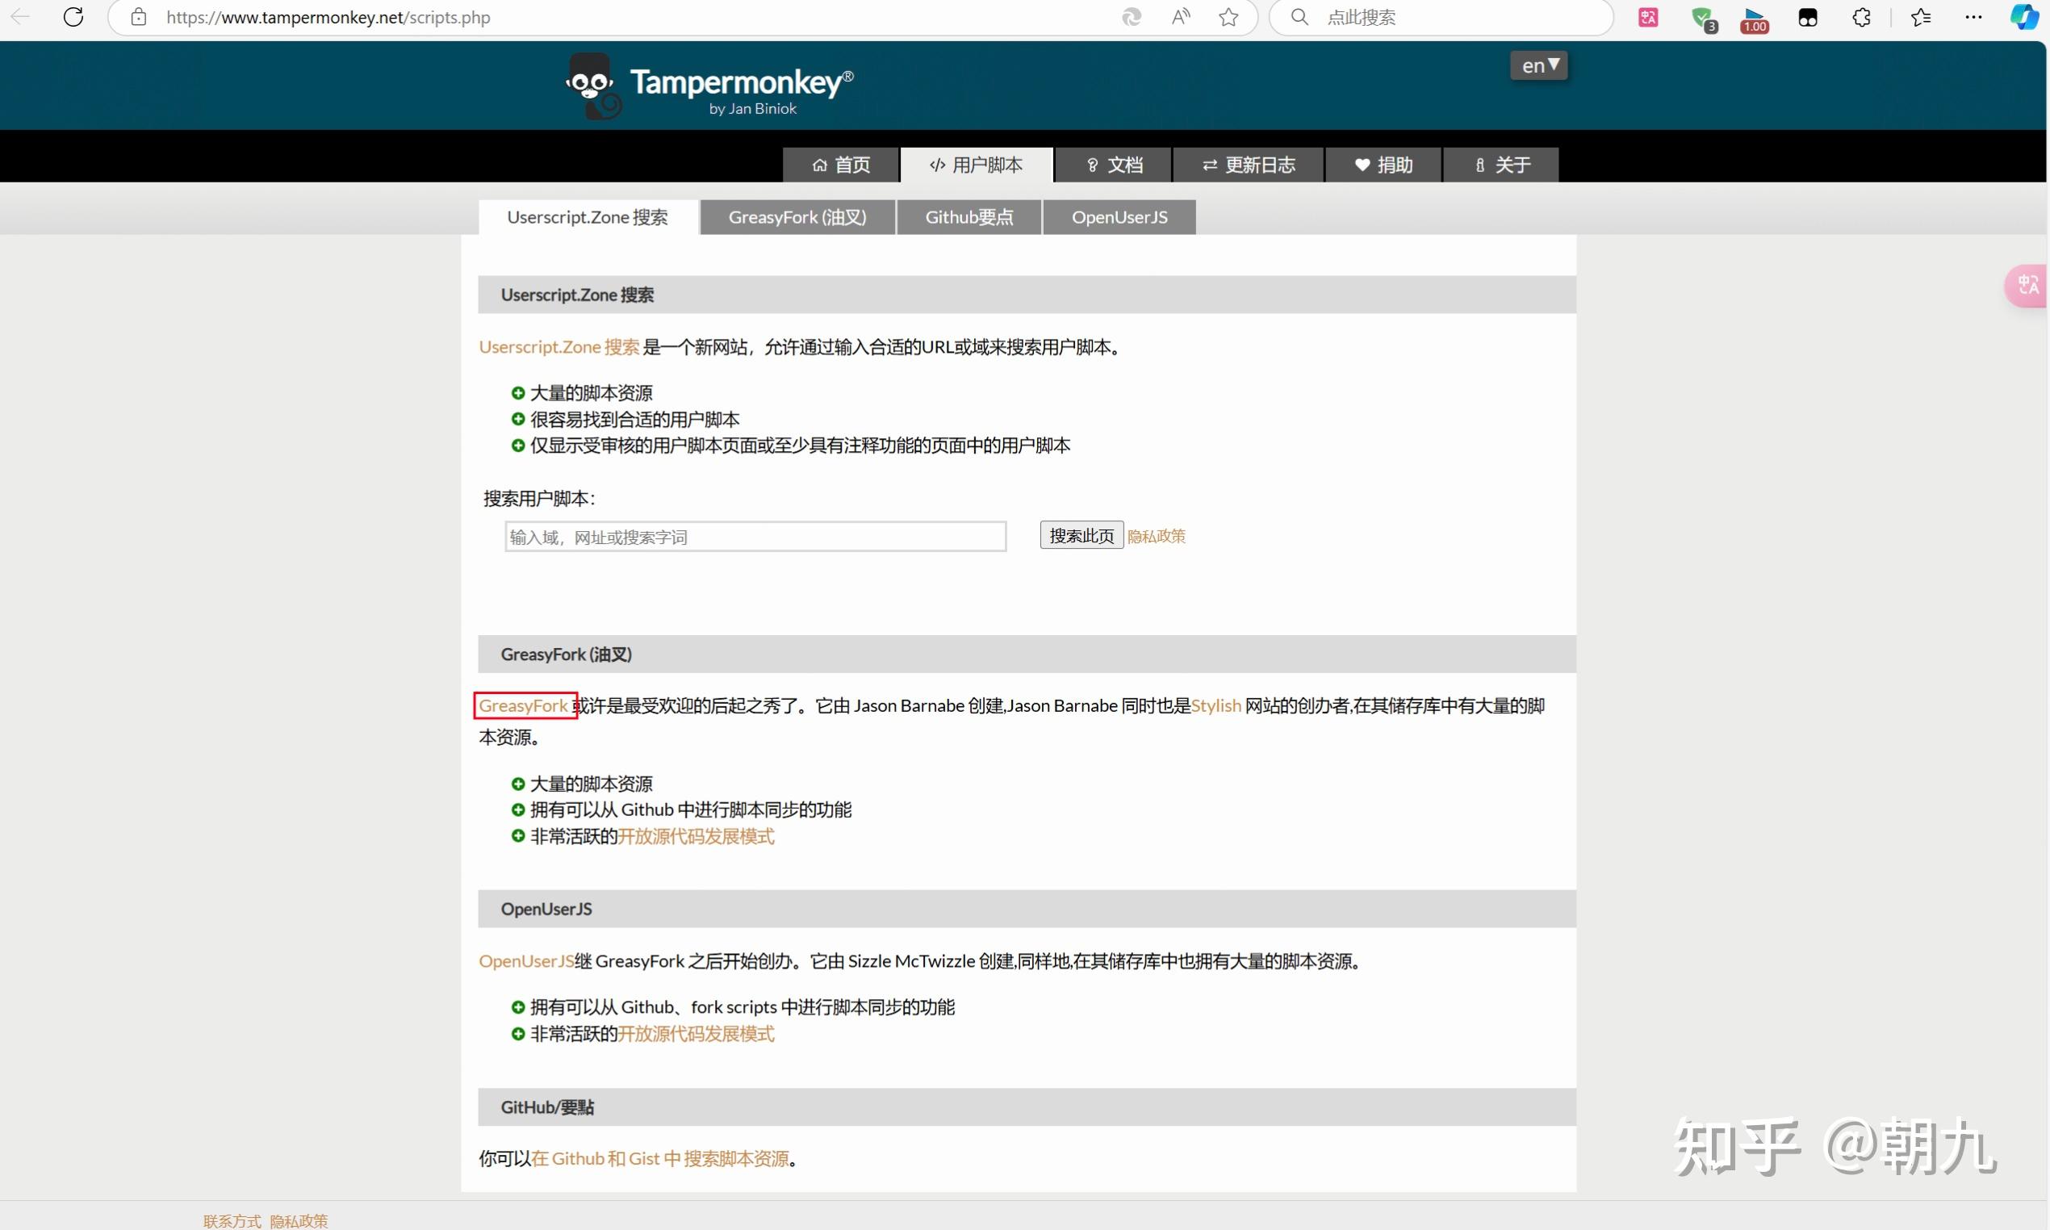Open the OpenUserJS orange link
This screenshot has height=1230, width=2050.
[x=526, y=961]
